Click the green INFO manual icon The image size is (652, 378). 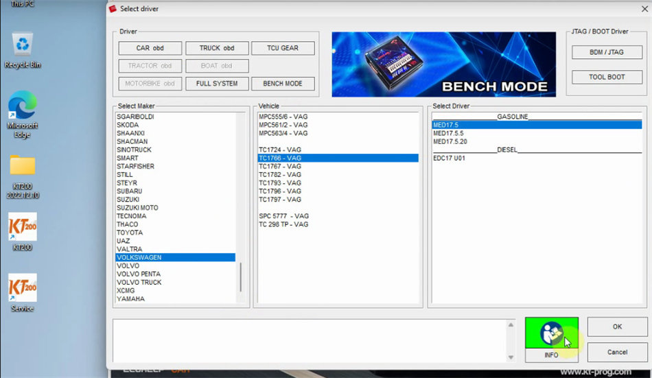(x=551, y=333)
